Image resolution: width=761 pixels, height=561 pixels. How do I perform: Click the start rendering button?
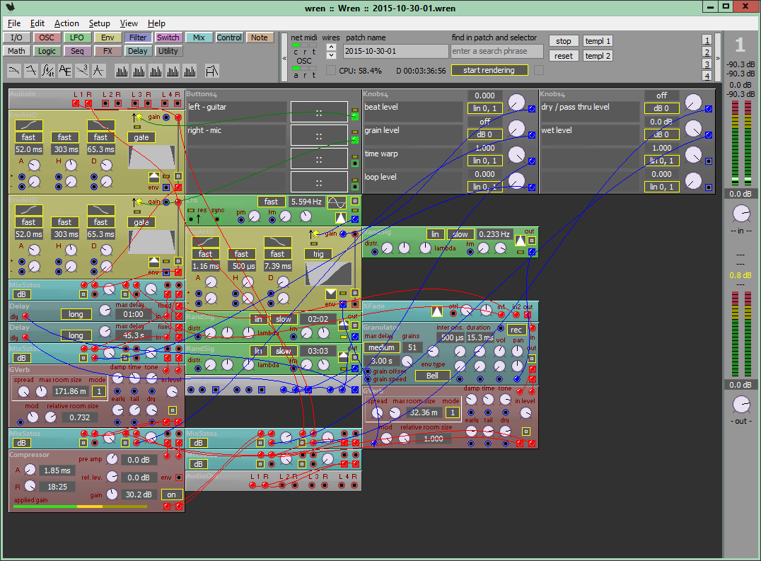(x=489, y=70)
